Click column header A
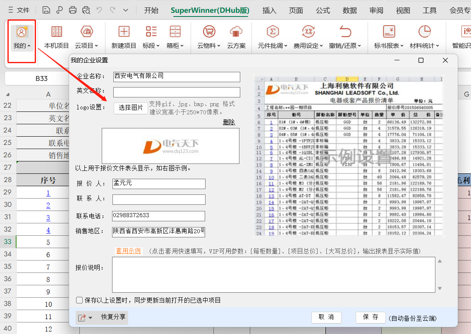This screenshot has height=334, width=471. point(48,94)
